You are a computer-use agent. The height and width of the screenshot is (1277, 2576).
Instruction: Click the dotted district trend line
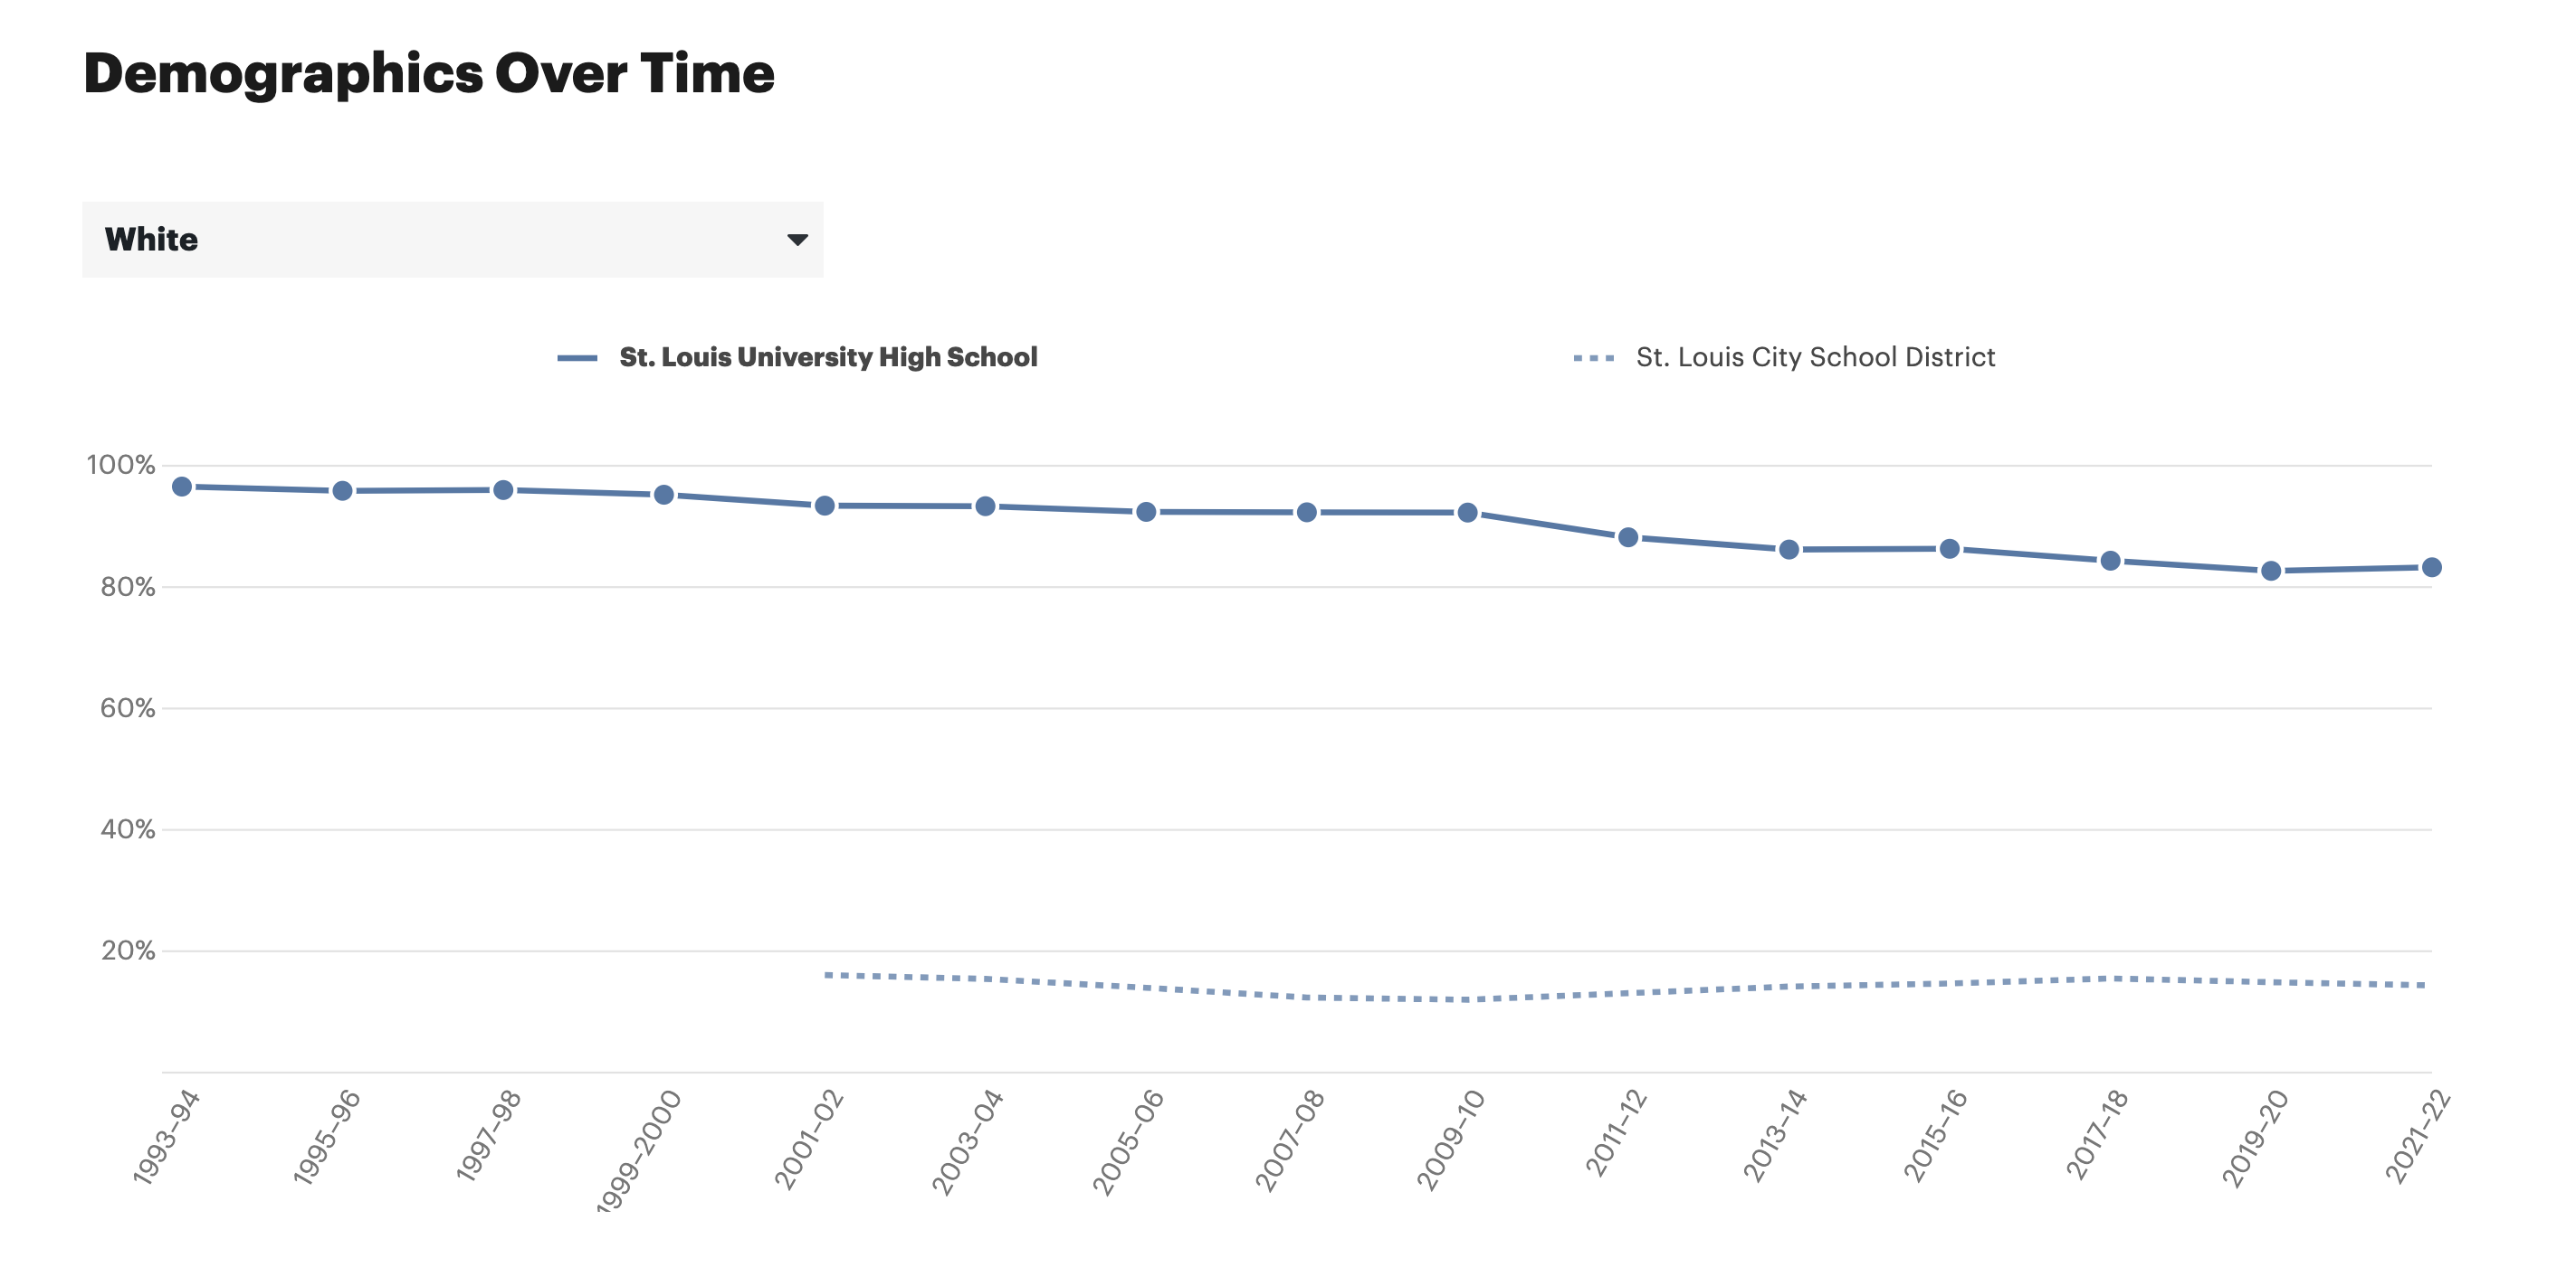coord(1400,998)
